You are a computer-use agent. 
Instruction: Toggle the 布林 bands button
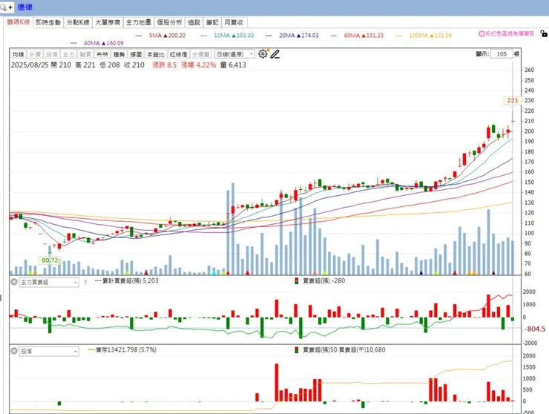click(x=102, y=54)
